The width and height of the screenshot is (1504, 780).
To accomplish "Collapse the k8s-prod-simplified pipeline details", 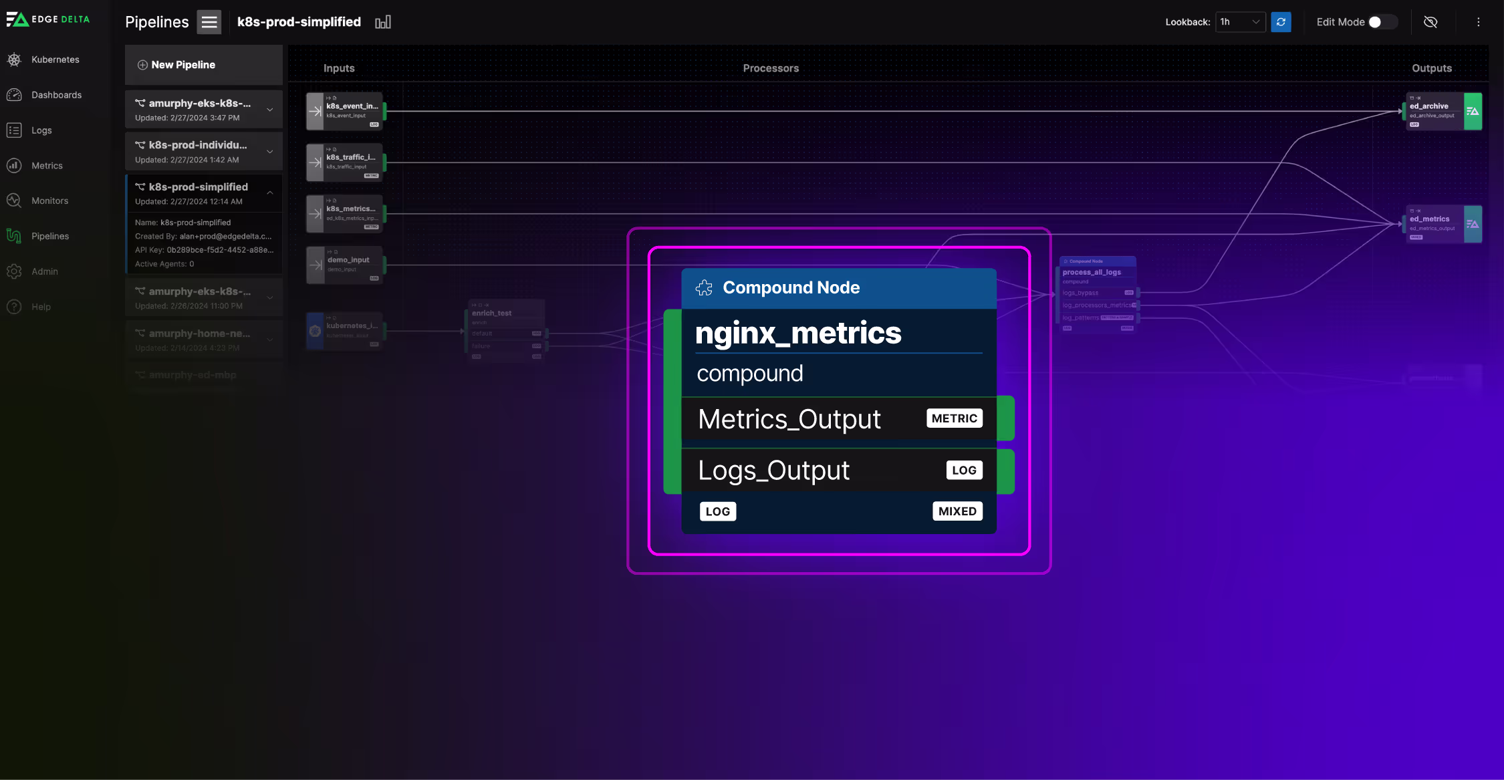I will pyautogui.click(x=270, y=192).
